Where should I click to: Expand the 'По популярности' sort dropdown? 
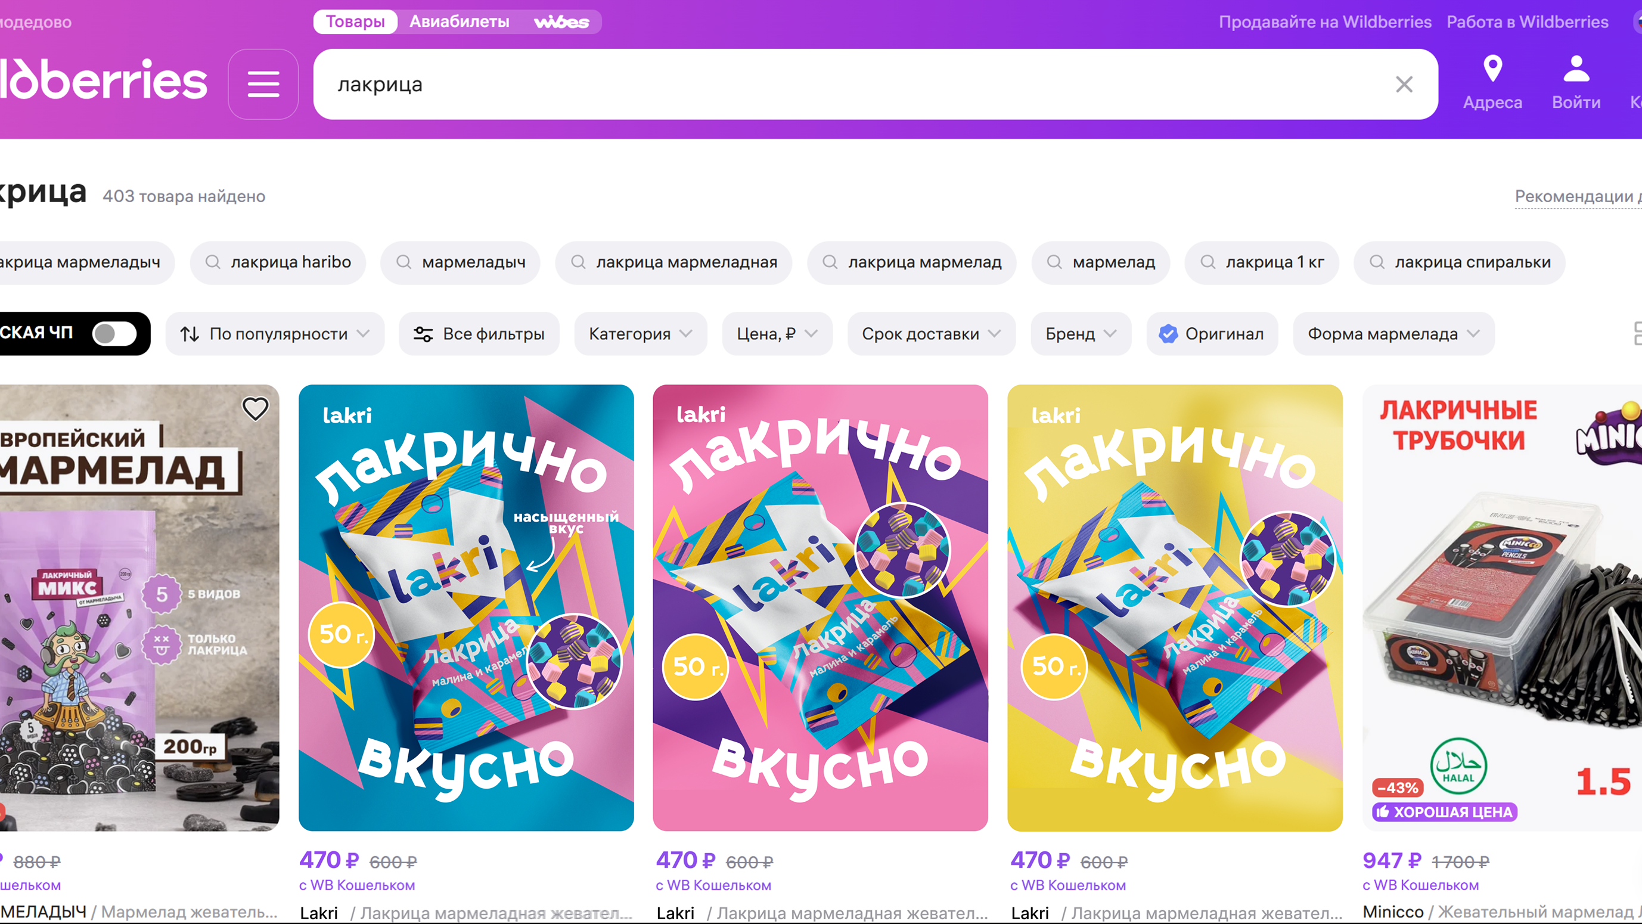(x=275, y=333)
